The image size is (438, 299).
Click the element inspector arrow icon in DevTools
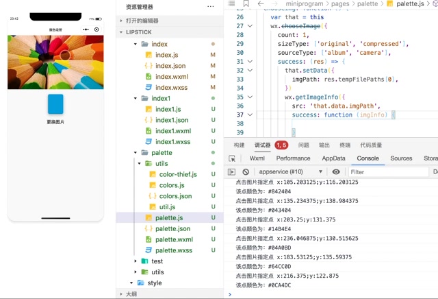pyautogui.click(x=233, y=158)
